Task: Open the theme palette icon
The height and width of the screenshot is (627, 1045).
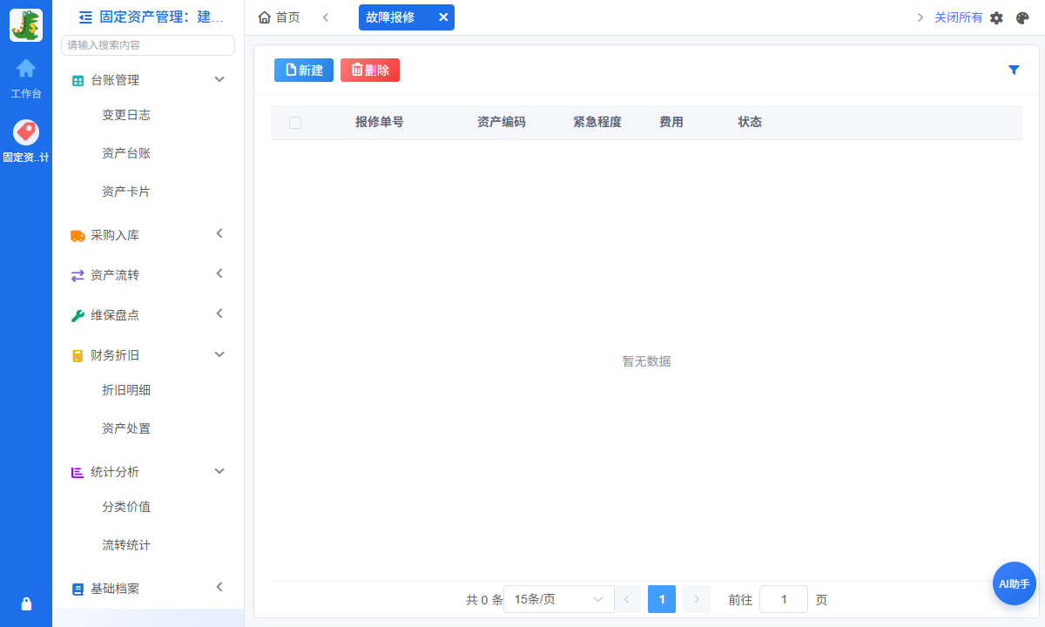Action: coord(1022,17)
